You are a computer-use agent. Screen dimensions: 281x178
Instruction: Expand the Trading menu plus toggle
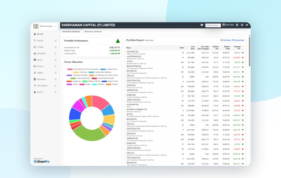(x=56, y=47)
